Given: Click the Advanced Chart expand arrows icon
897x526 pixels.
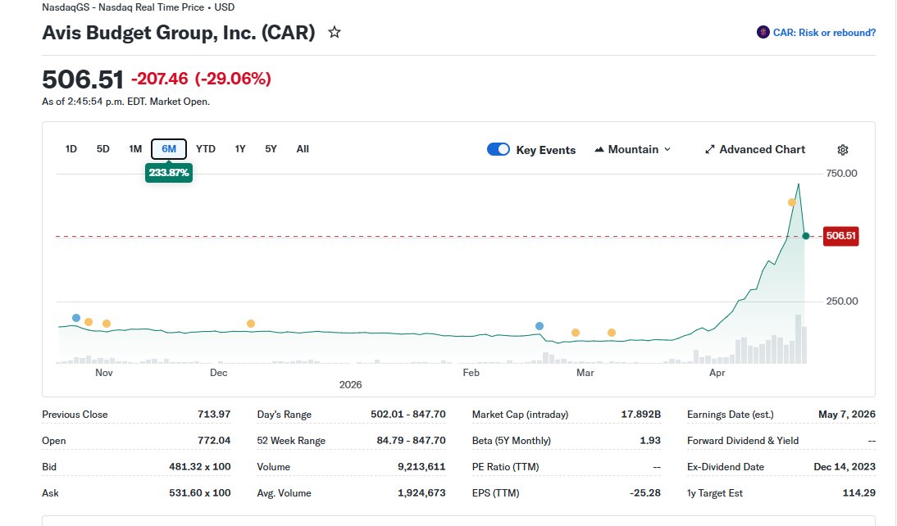Looking at the screenshot, I should pos(710,149).
